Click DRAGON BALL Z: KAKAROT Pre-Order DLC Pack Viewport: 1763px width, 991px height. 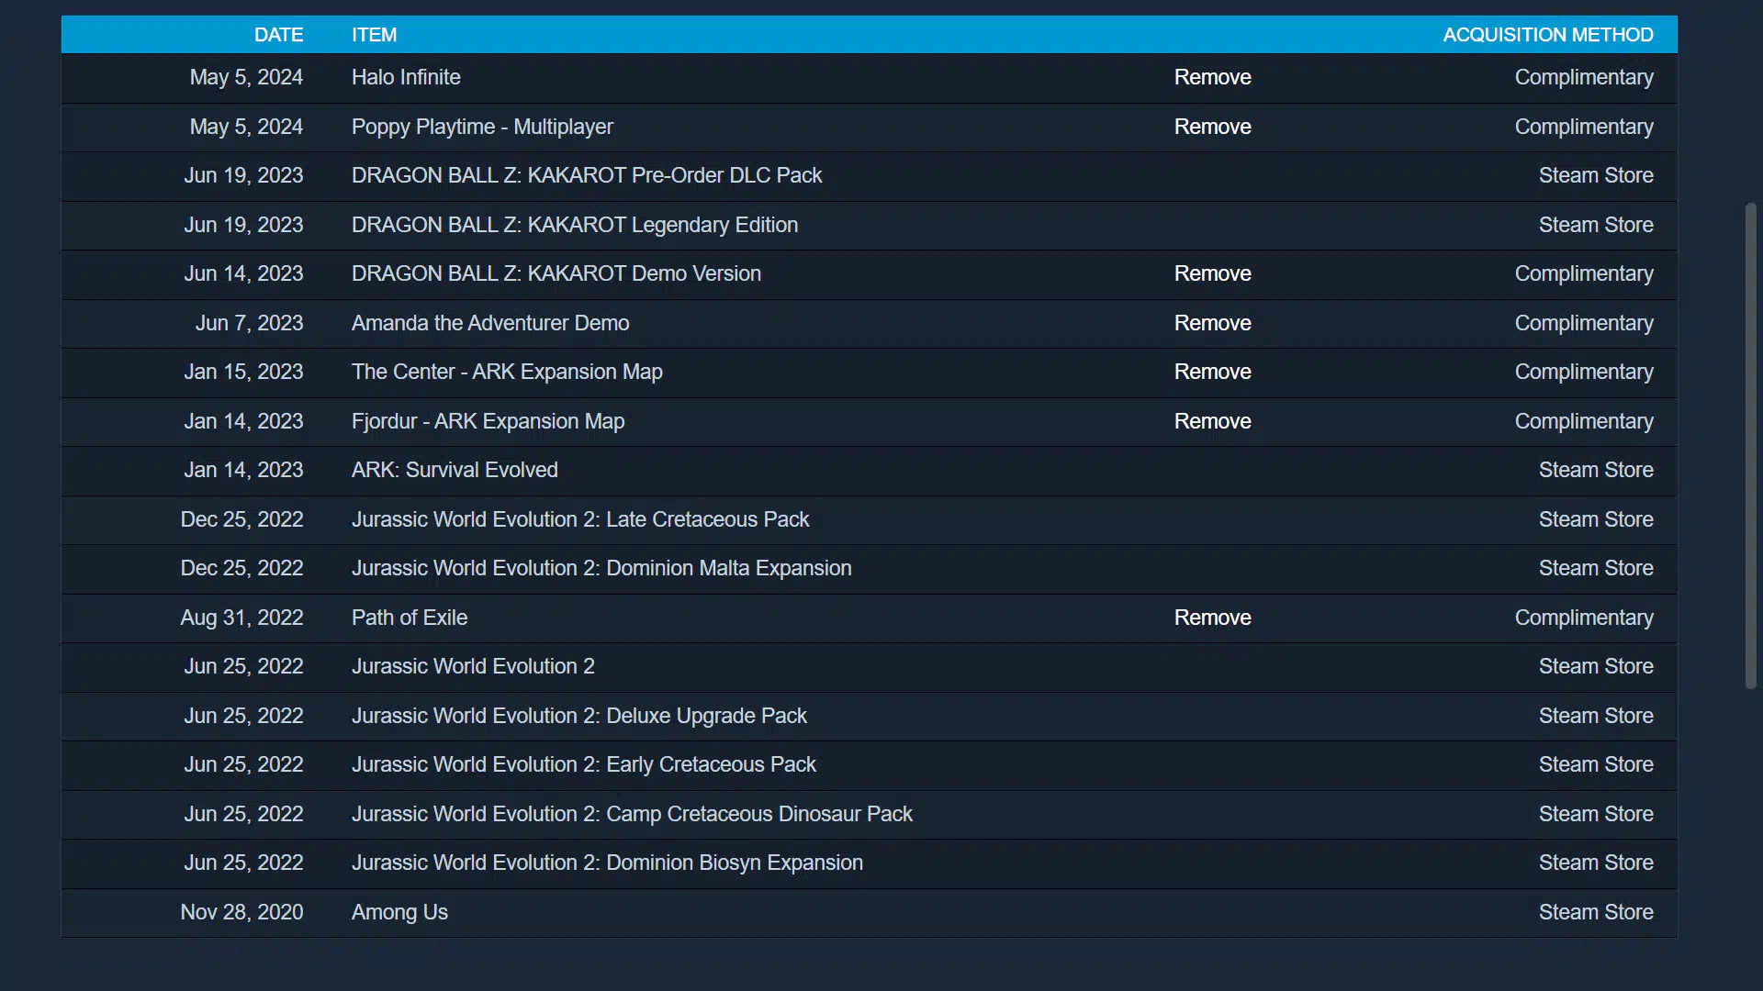point(587,175)
